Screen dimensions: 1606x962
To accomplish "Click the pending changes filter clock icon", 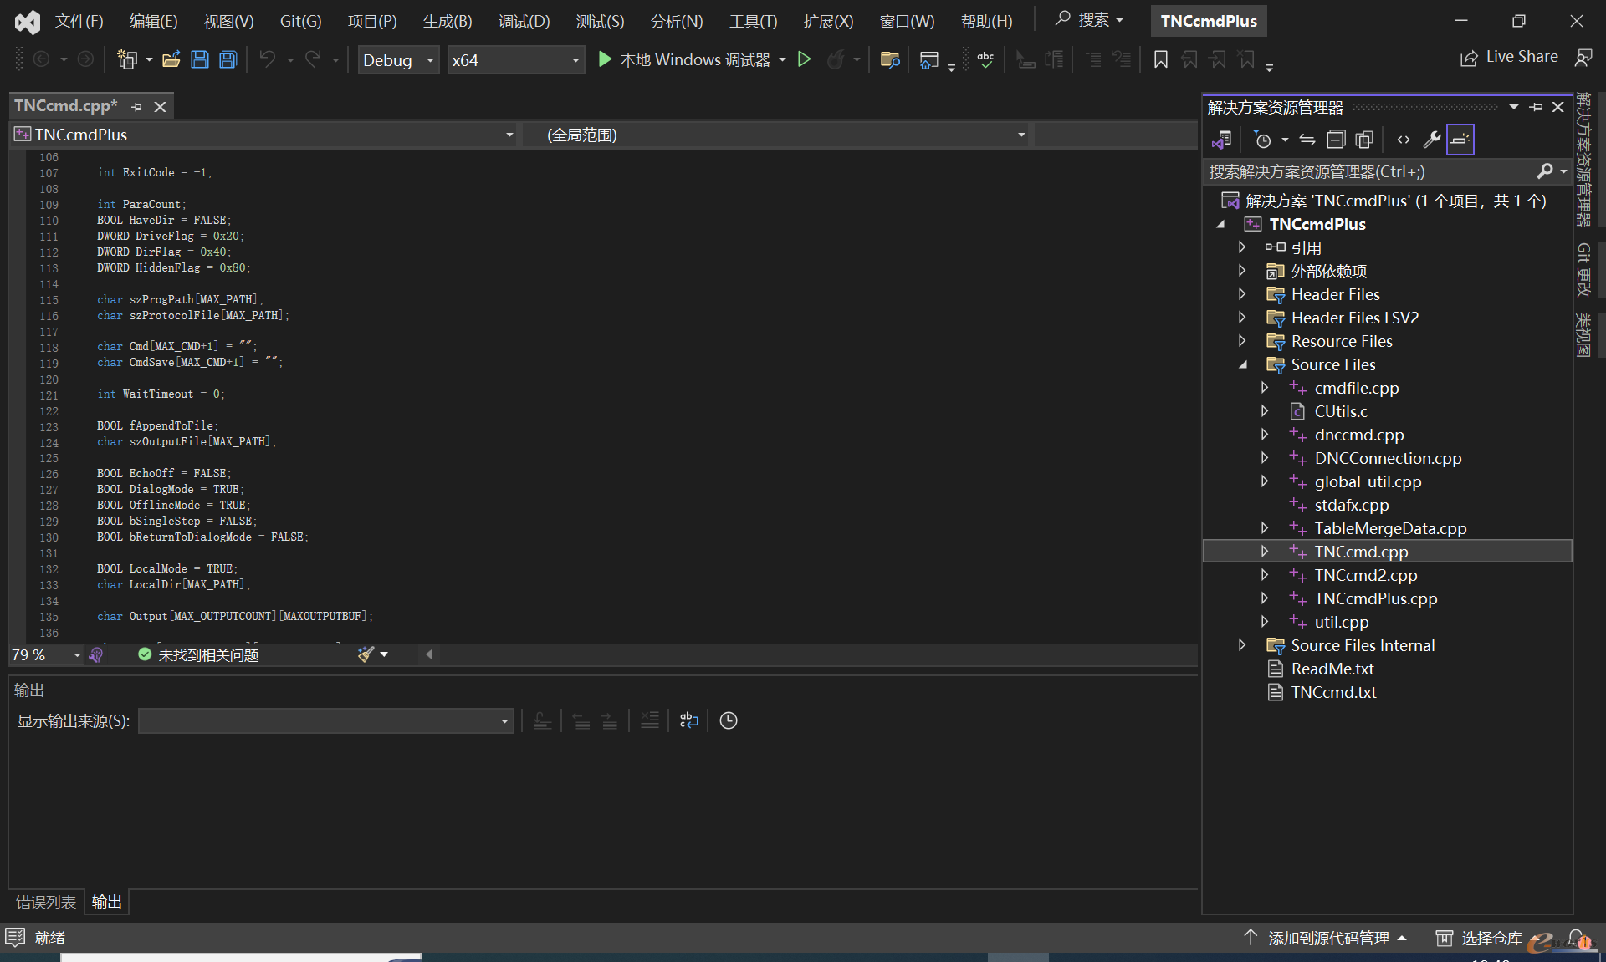I will tap(1262, 140).
